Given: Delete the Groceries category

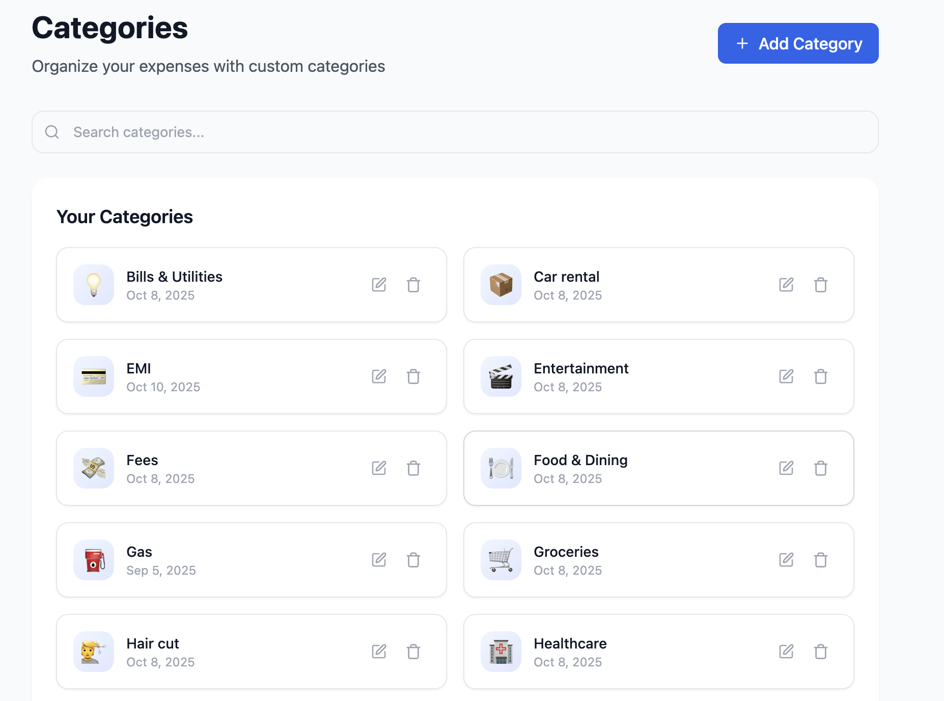Looking at the screenshot, I should (821, 559).
